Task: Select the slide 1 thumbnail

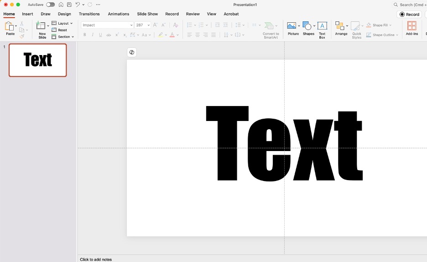Action: (37, 60)
